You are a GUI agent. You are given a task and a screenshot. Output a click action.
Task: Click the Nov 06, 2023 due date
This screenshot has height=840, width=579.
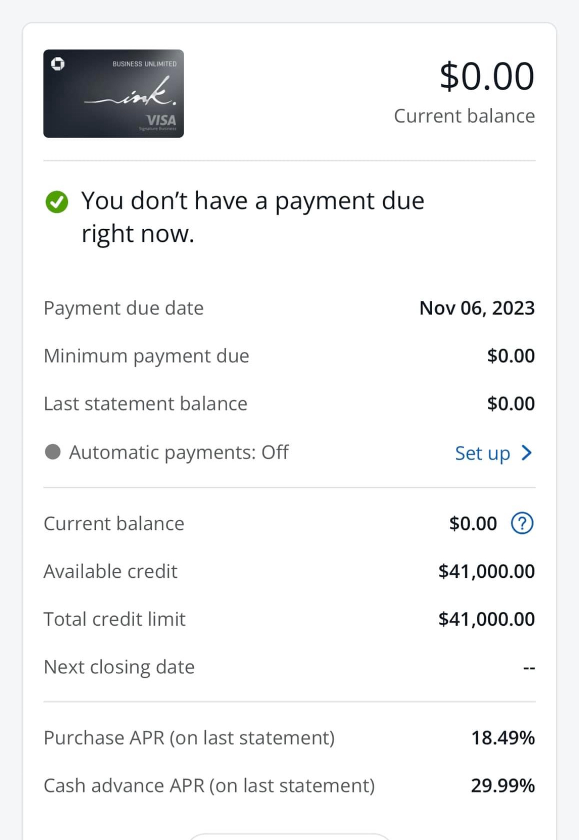477,308
